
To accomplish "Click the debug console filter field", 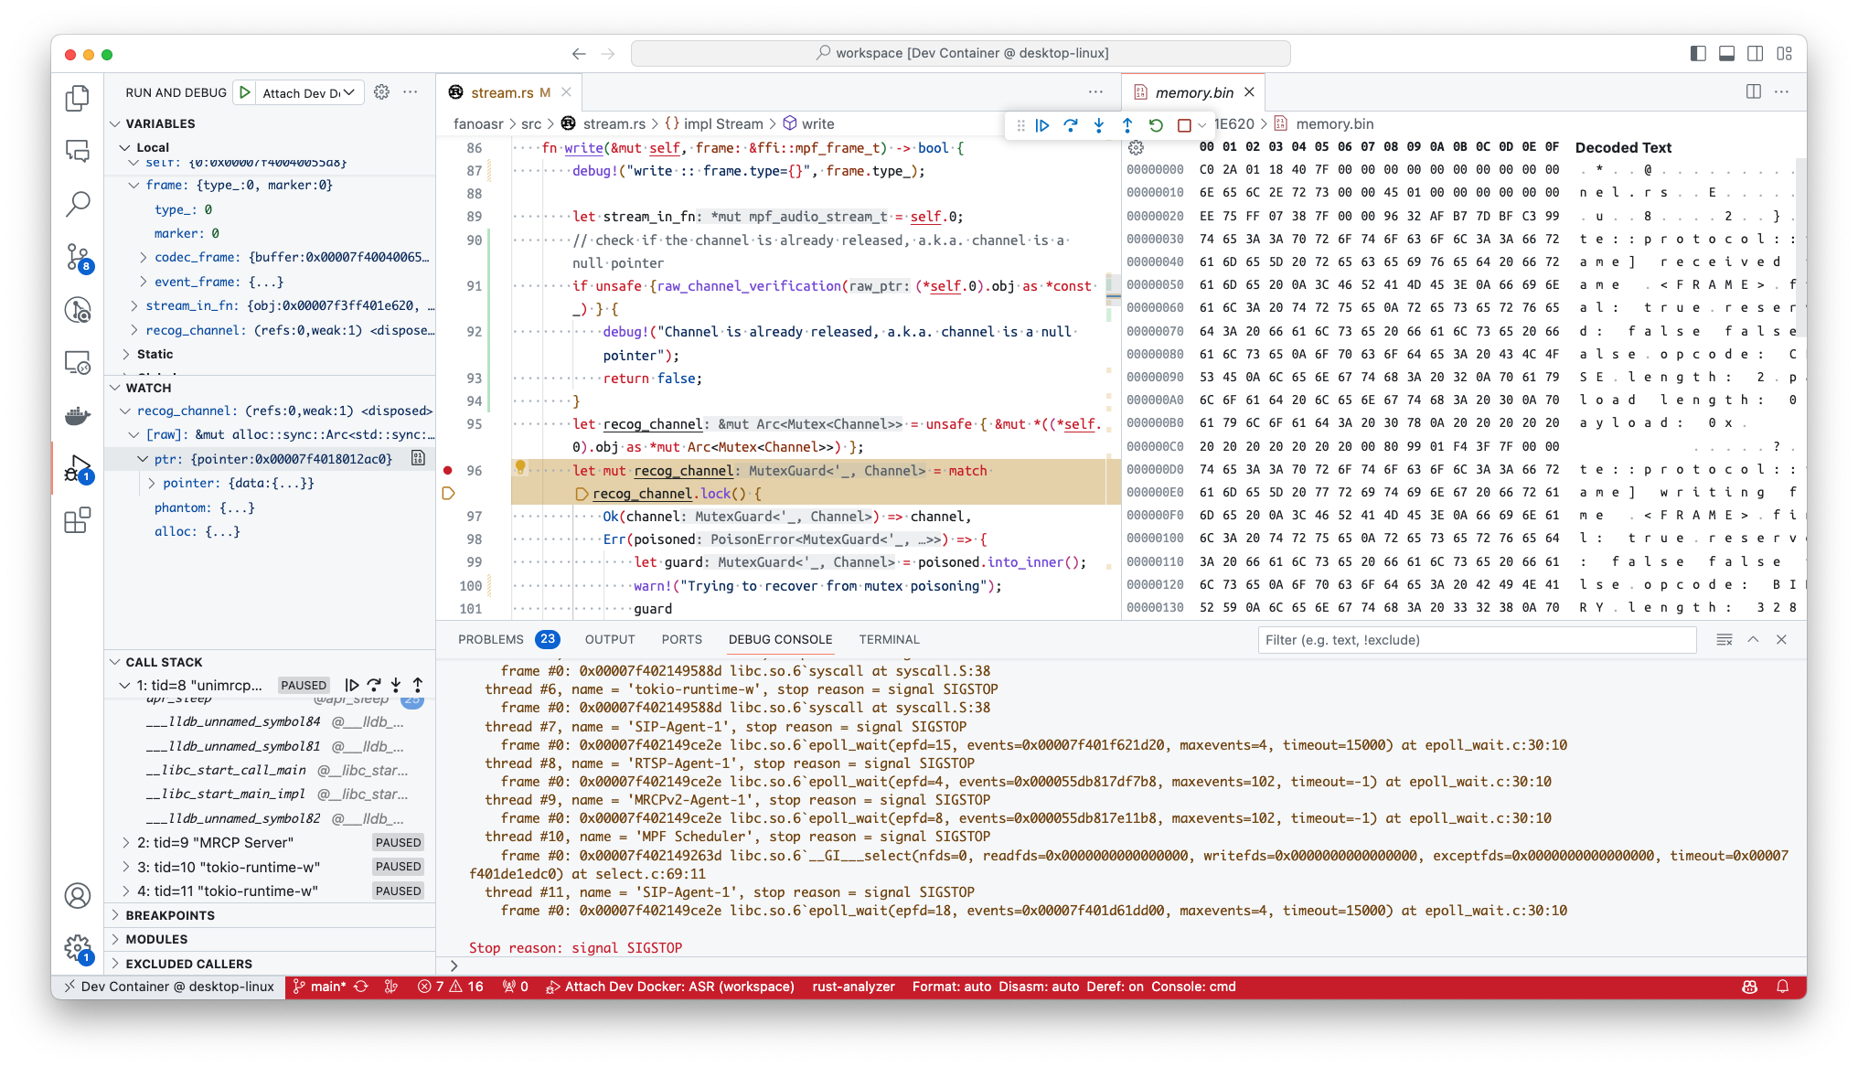I will (1477, 640).
